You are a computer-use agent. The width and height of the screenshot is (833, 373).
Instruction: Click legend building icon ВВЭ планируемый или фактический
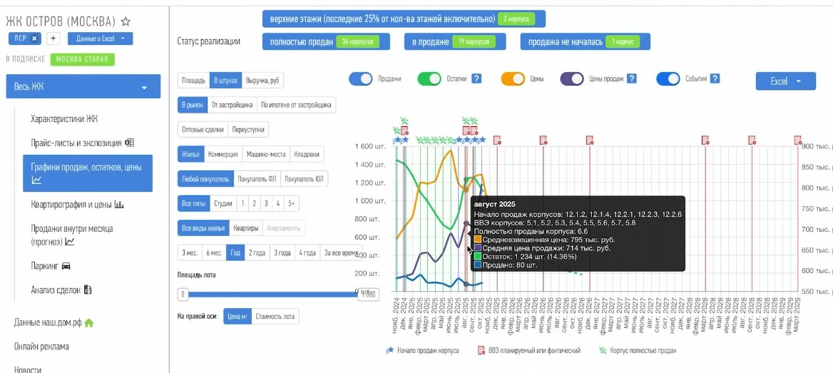pos(481,350)
